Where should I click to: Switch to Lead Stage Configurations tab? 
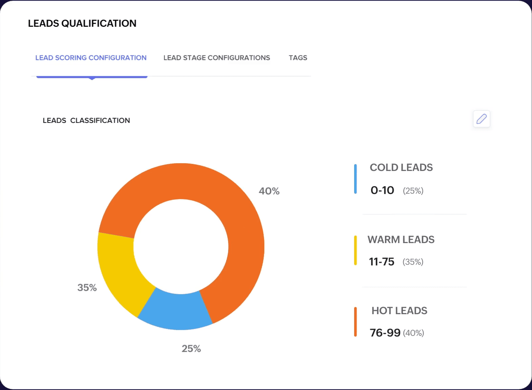click(x=217, y=58)
